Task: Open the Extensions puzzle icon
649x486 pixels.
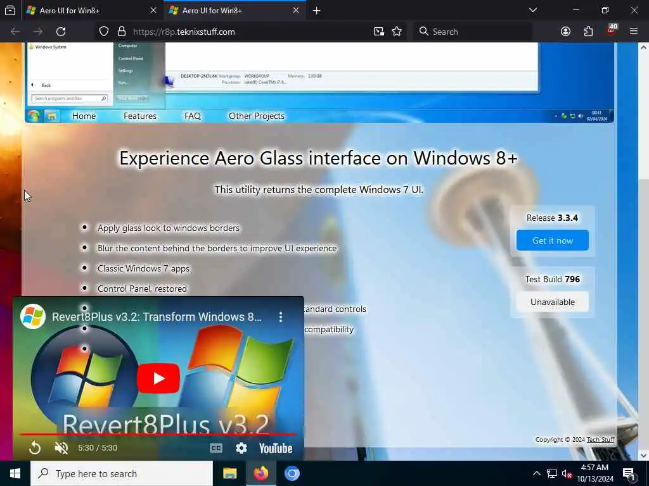Action: click(x=588, y=32)
